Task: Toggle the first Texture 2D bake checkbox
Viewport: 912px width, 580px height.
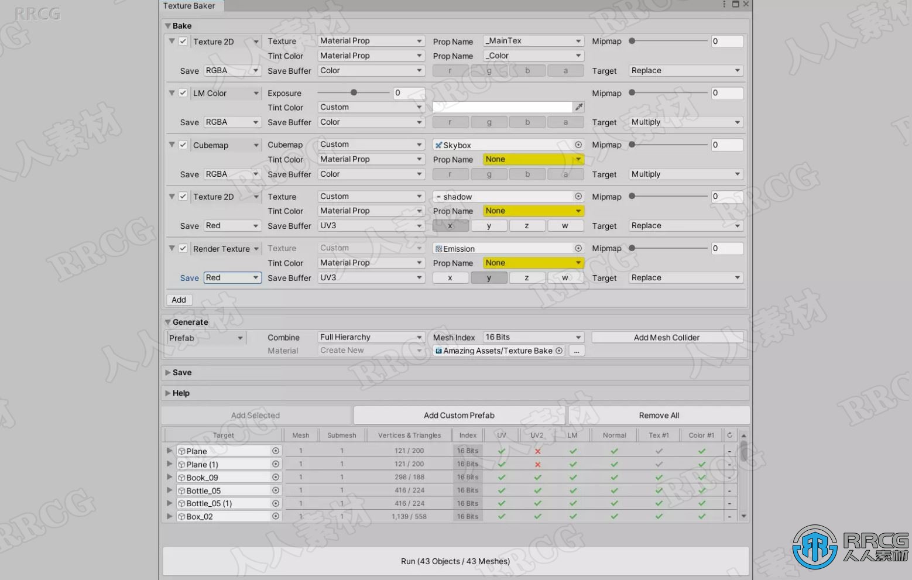Action: click(x=183, y=41)
